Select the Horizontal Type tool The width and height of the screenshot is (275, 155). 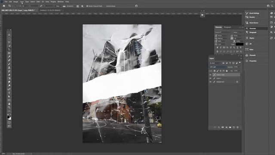coord(9,93)
